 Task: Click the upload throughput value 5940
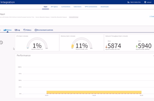coord(145,46)
